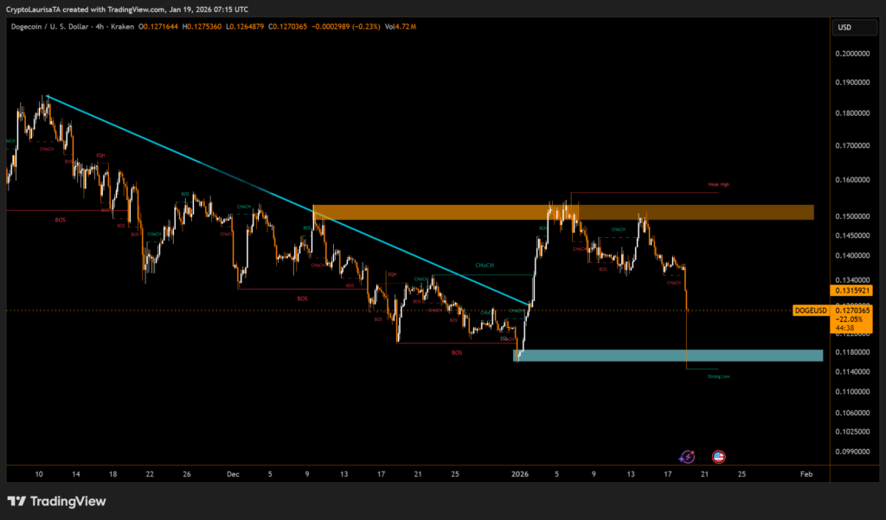
Task: Click the Dec marker on time axis
Action: (233, 473)
